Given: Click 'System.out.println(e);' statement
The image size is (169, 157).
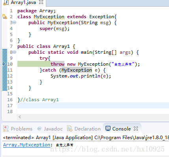Looking at the screenshot, I should tap(81, 76).
